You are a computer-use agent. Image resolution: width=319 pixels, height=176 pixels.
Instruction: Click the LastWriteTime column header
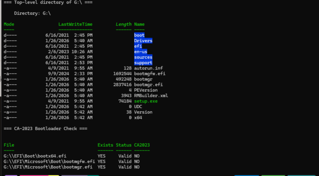[x=75, y=24]
